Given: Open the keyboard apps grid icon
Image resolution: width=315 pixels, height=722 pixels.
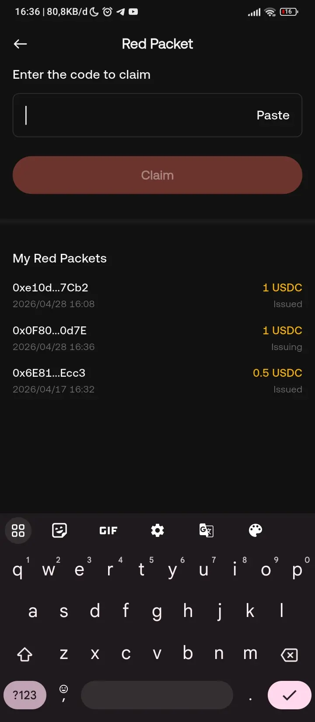Looking at the screenshot, I should (18, 530).
